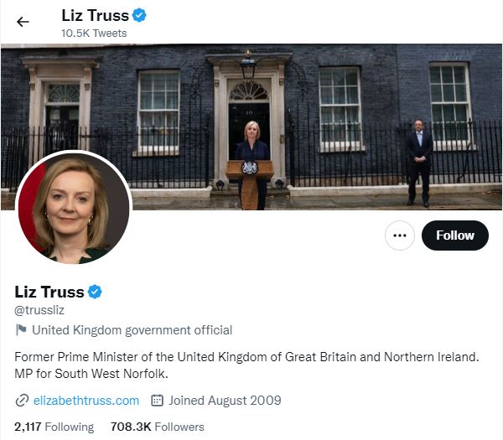This screenshot has height=440, width=503.
Task: View the 2,117 Following list
Action: pos(54,427)
